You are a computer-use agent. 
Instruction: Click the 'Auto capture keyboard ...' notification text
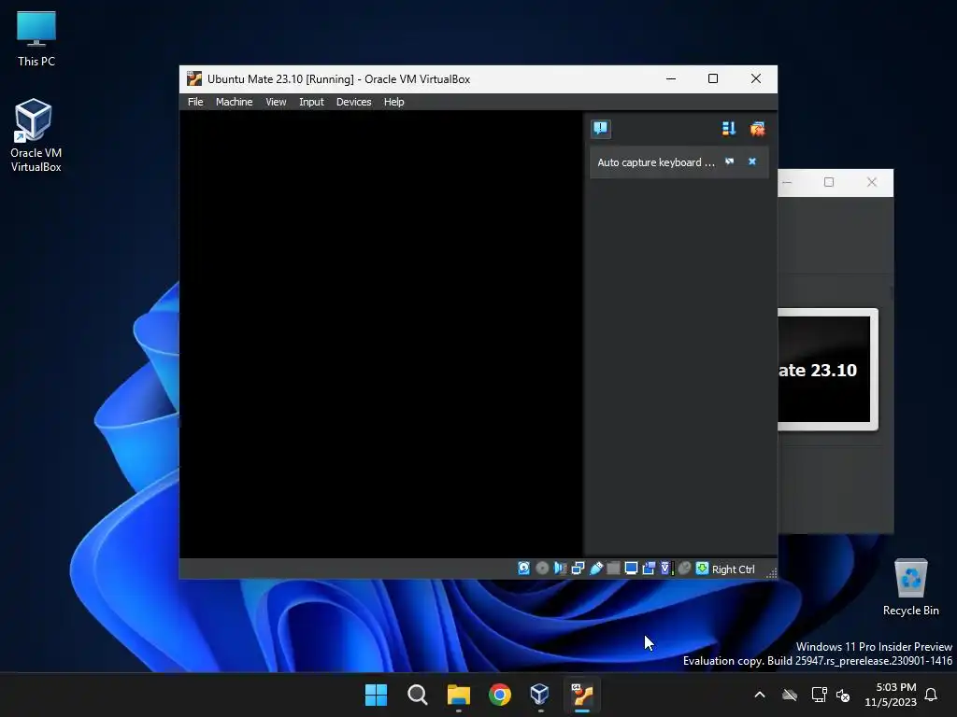tap(655, 162)
